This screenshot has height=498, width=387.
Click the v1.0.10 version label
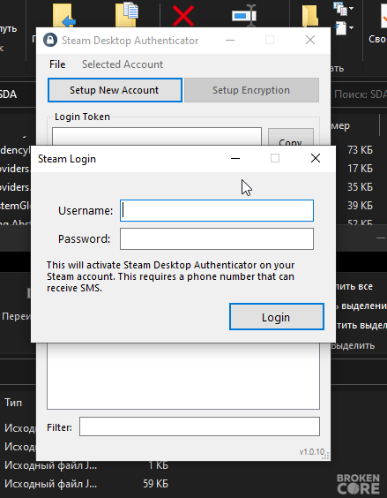tap(312, 451)
